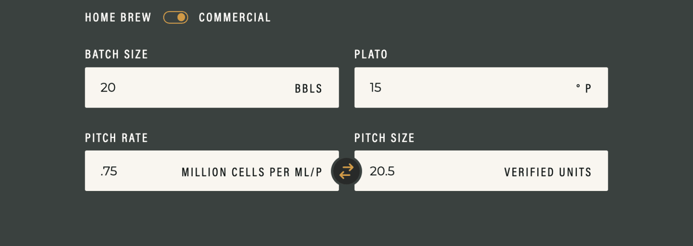Viewport: 693px width, 246px height.
Task: Click the pitch size value 20.5
Action: tap(382, 171)
